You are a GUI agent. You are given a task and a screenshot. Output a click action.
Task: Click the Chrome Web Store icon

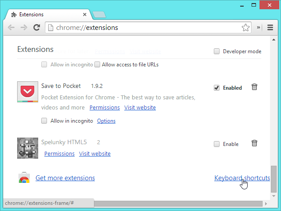tap(24, 178)
